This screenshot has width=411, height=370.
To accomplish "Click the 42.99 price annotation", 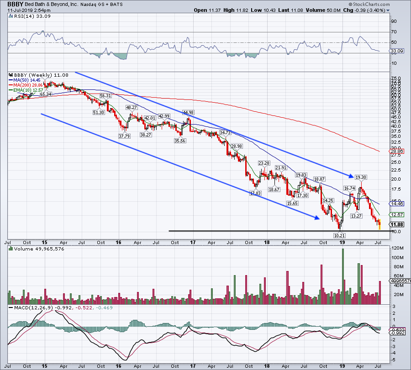I will [x=164, y=116].
